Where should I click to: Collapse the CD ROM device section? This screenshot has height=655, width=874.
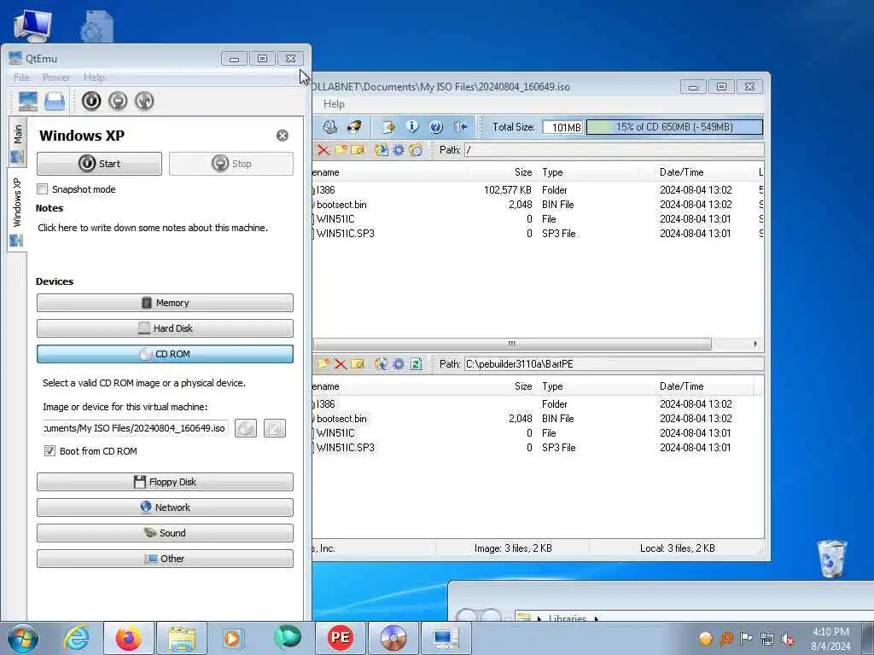(x=165, y=354)
